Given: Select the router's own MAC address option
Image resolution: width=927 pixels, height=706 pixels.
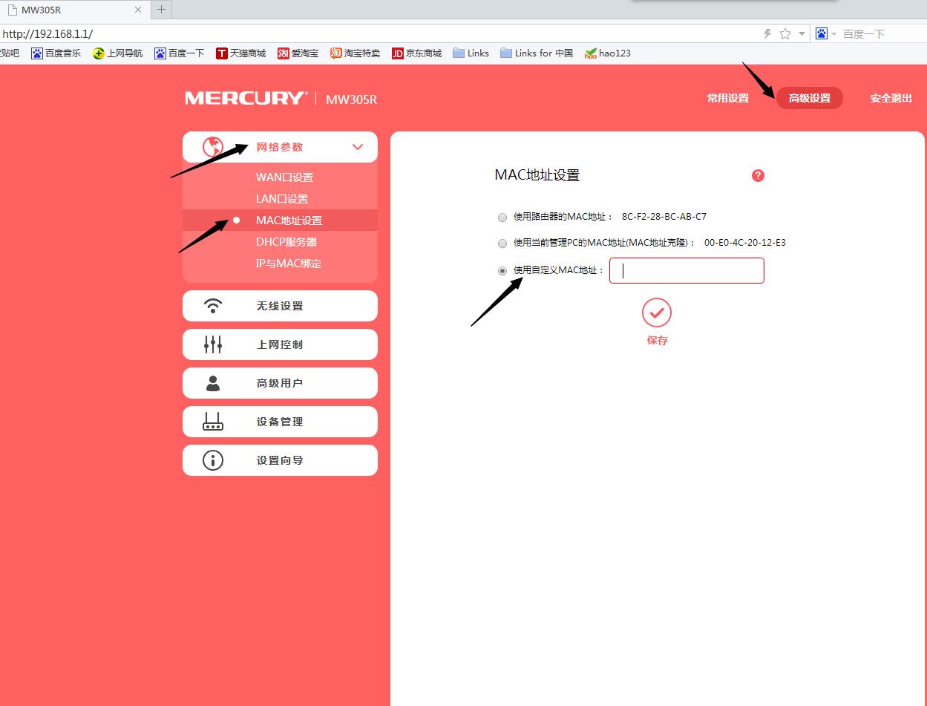Looking at the screenshot, I should click(502, 217).
